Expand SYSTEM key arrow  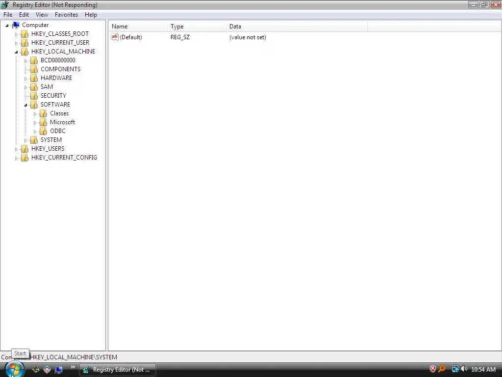pyautogui.click(x=25, y=140)
